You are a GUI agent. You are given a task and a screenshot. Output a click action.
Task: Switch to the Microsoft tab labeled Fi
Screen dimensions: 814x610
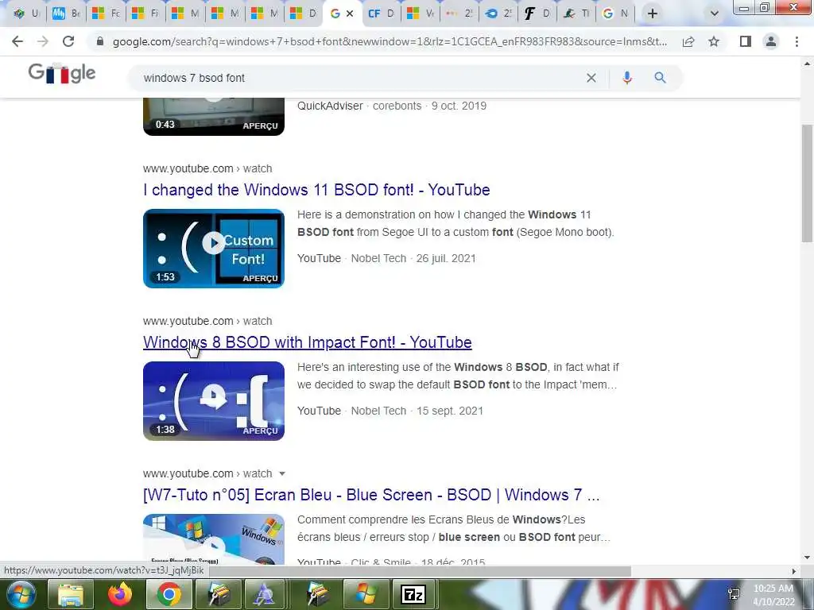[146, 14]
